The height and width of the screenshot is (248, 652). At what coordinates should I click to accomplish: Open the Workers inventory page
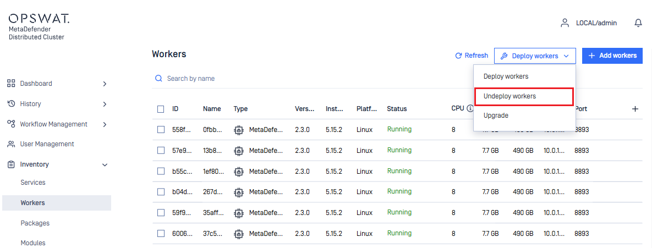pyautogui.click(x=57, y=203)
